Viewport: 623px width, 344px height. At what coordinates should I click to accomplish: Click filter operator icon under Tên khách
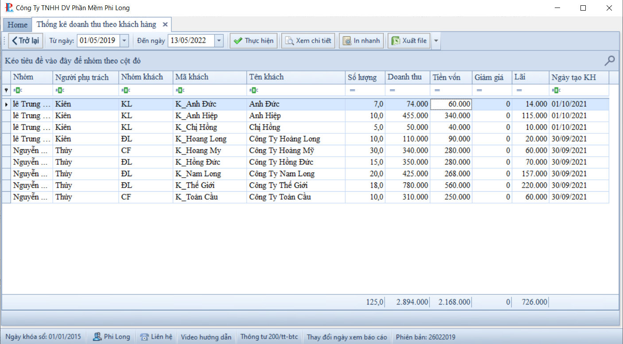(x=254, y=90)
